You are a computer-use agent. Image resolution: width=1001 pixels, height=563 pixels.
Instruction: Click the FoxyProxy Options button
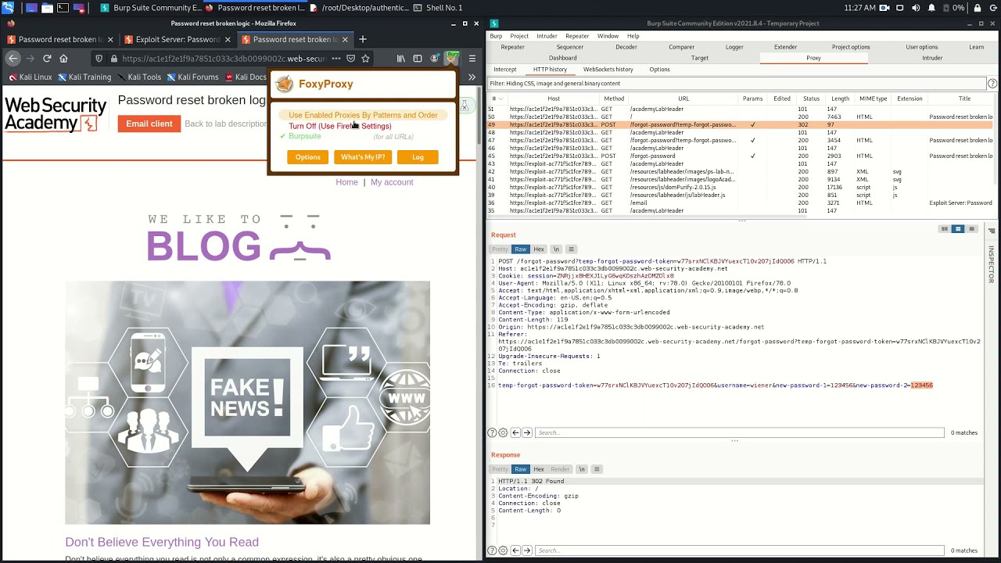click(x=307, y=157)
